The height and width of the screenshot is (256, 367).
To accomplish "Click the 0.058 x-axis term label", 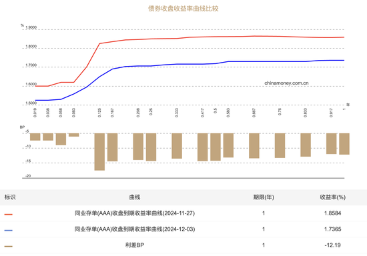I will tap(61, 113).
